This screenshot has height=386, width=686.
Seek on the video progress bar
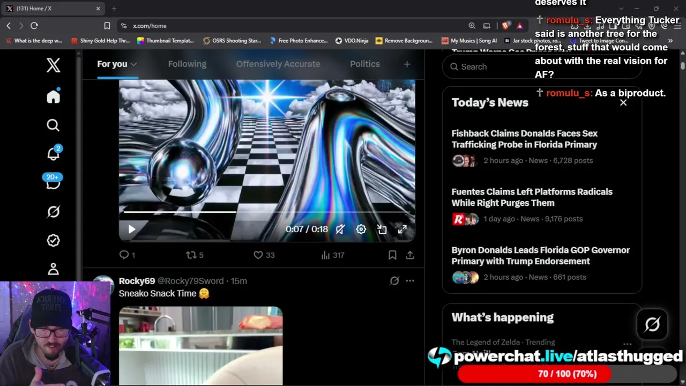click(x=267, y=212)
